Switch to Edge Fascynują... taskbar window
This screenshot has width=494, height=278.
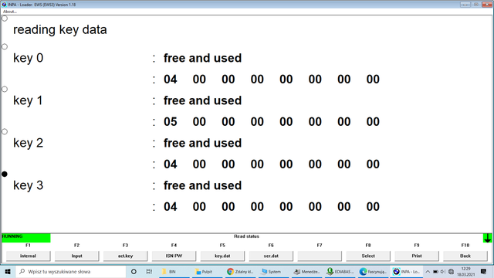373,271
